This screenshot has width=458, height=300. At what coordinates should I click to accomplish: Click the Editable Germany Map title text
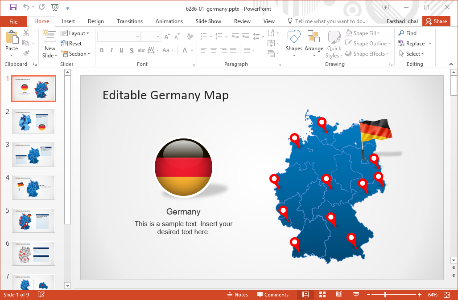pos(165,95)
